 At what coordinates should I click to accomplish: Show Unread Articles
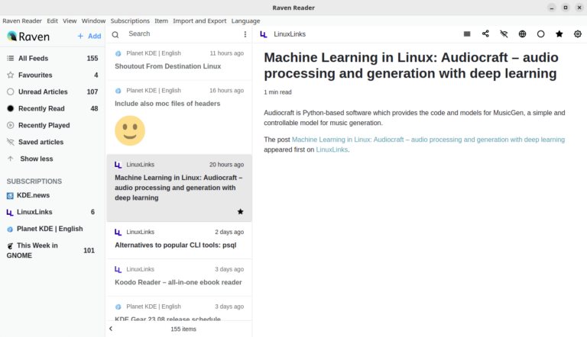pos(53,92)
